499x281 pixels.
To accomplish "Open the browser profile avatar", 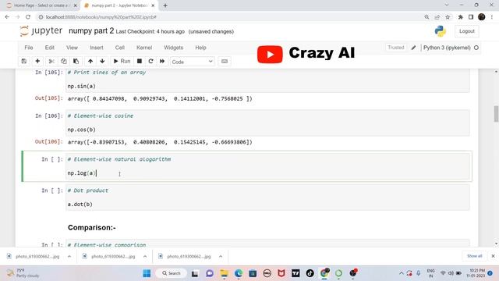I will tap(482, 17).
